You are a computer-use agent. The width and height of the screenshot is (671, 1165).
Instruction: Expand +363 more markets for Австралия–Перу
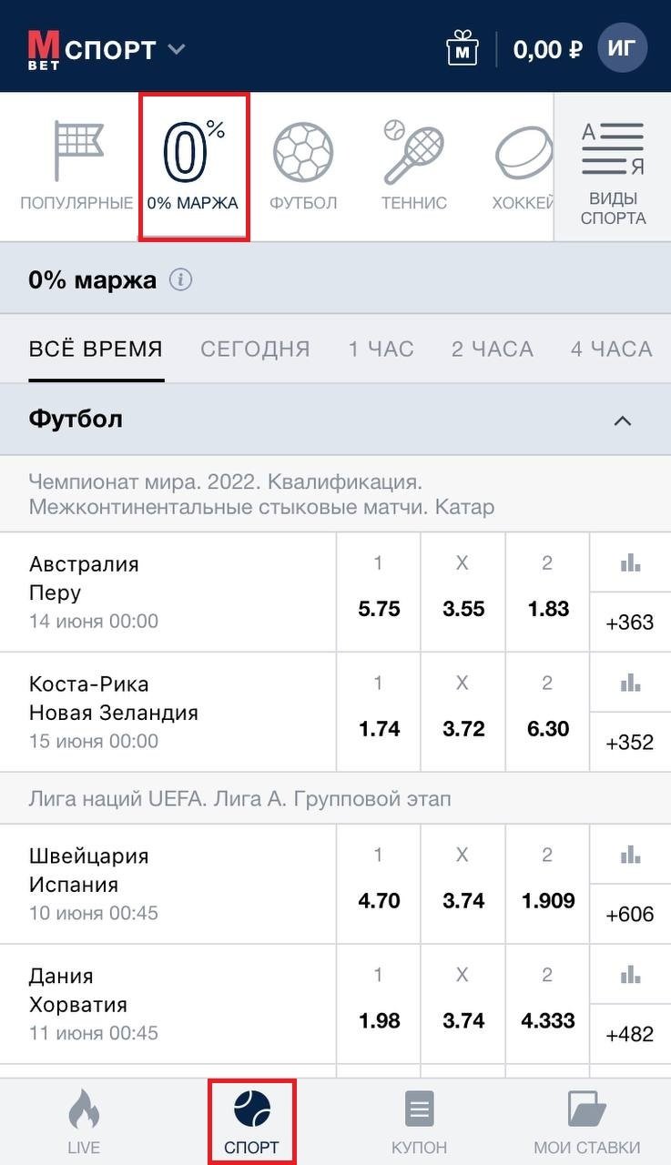point(630,623)
